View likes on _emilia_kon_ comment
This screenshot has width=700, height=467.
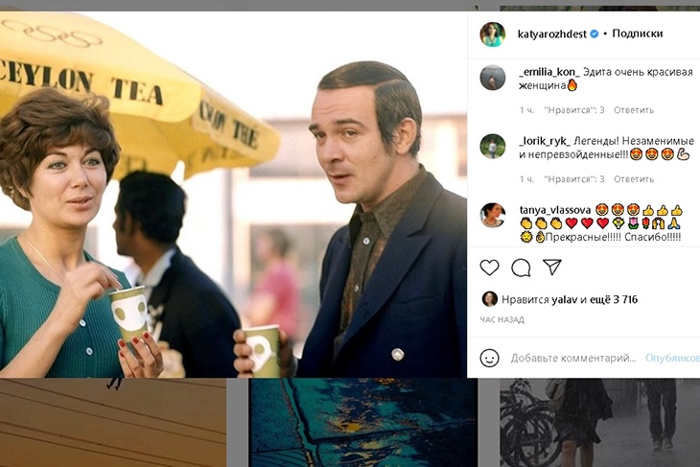click(573, 110)
